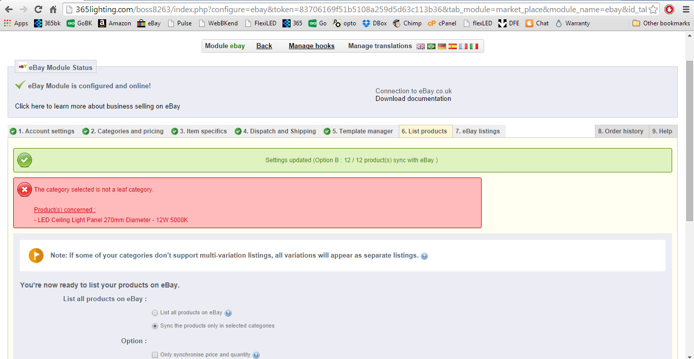The height and width of the screenshot is (359, 694).
Task: Switch to 8. Order history tab
Action: [622, 131]
